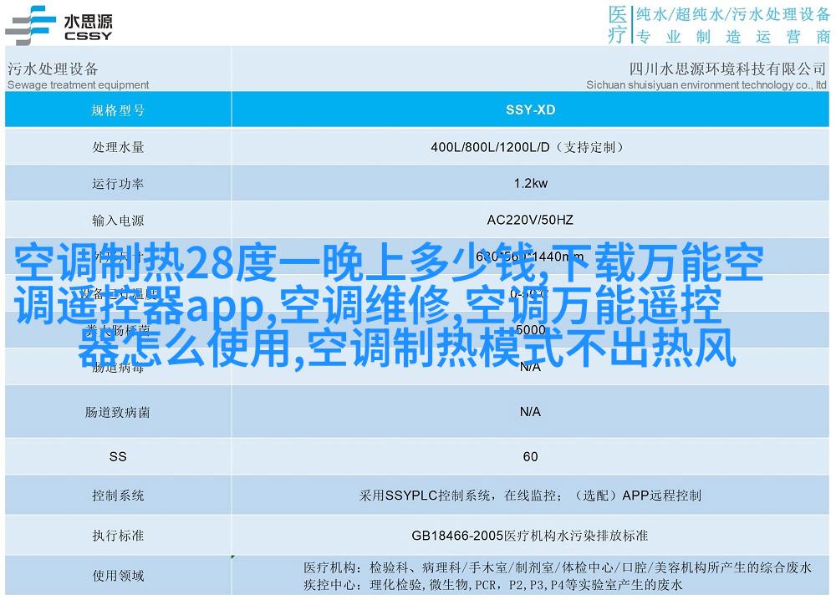Viewport: 836px width, 600px height.
Task: Select the '输入电源' row label
Action: click(x=118, y=220)
